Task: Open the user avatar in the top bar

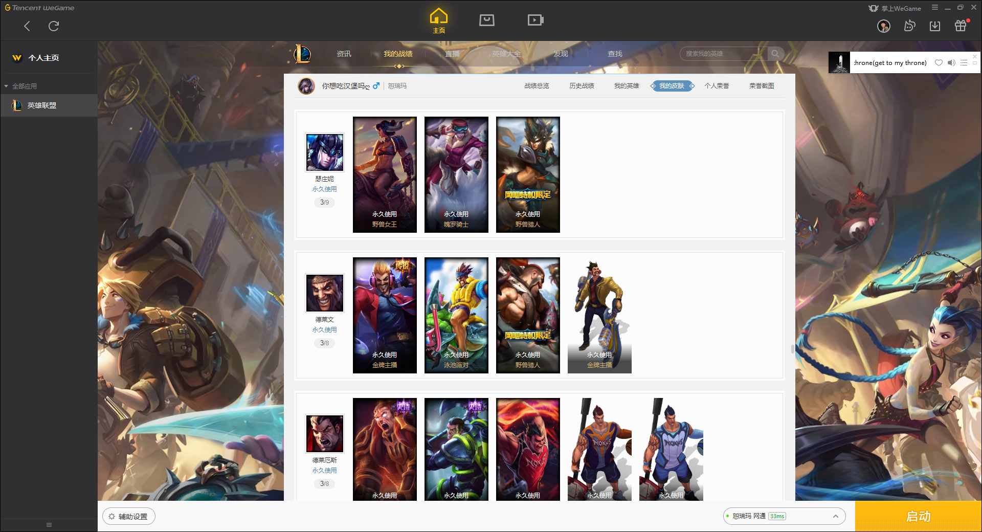Action: click(x=884, y=26)
